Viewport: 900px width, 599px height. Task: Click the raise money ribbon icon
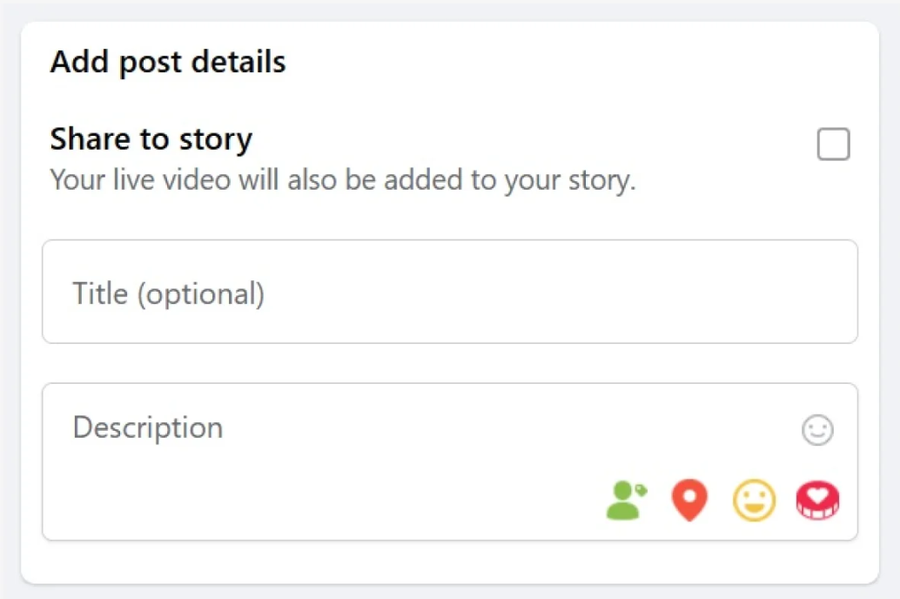coord(816,500)
